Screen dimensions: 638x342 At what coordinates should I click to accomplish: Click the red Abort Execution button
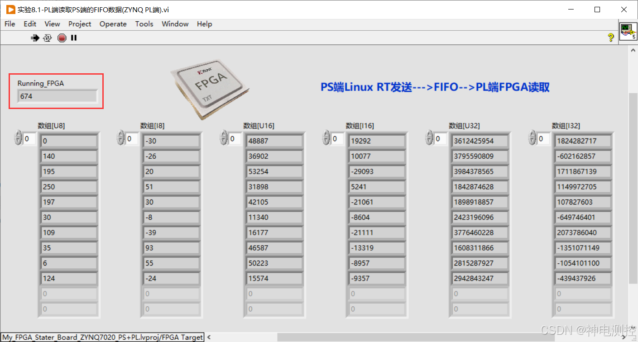(x=62, y=38)
